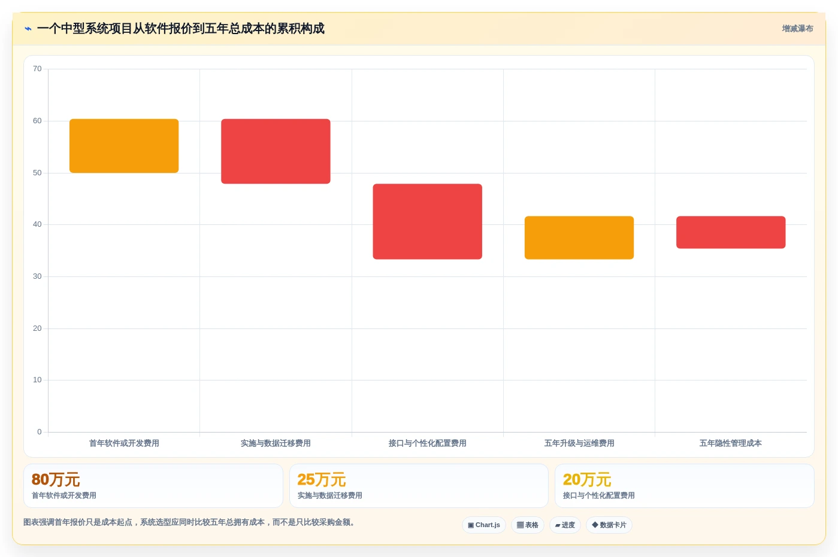The height and width of the screenshot is (557, 838).
Task: Click the y-axis value 40
Action: 37,224
